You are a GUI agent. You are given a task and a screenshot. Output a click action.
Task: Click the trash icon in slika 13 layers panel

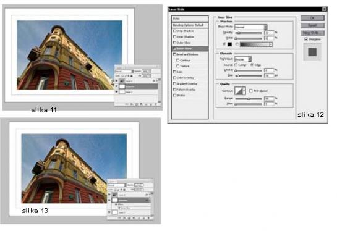149,218
